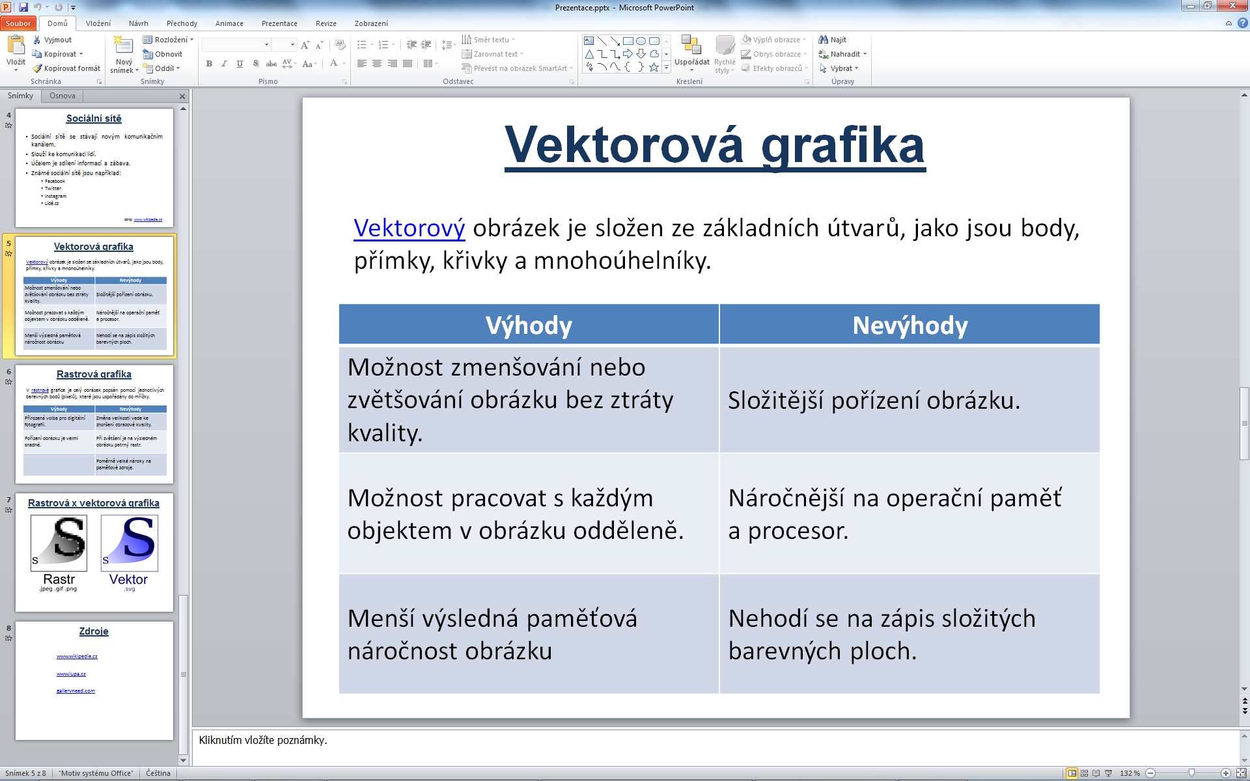Open the font name dropdown

click(x=266, y=45)
